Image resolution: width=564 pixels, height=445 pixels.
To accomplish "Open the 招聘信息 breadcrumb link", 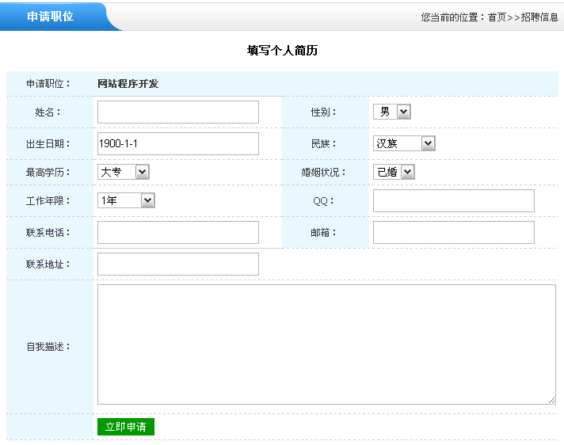I will click(539, 17).
